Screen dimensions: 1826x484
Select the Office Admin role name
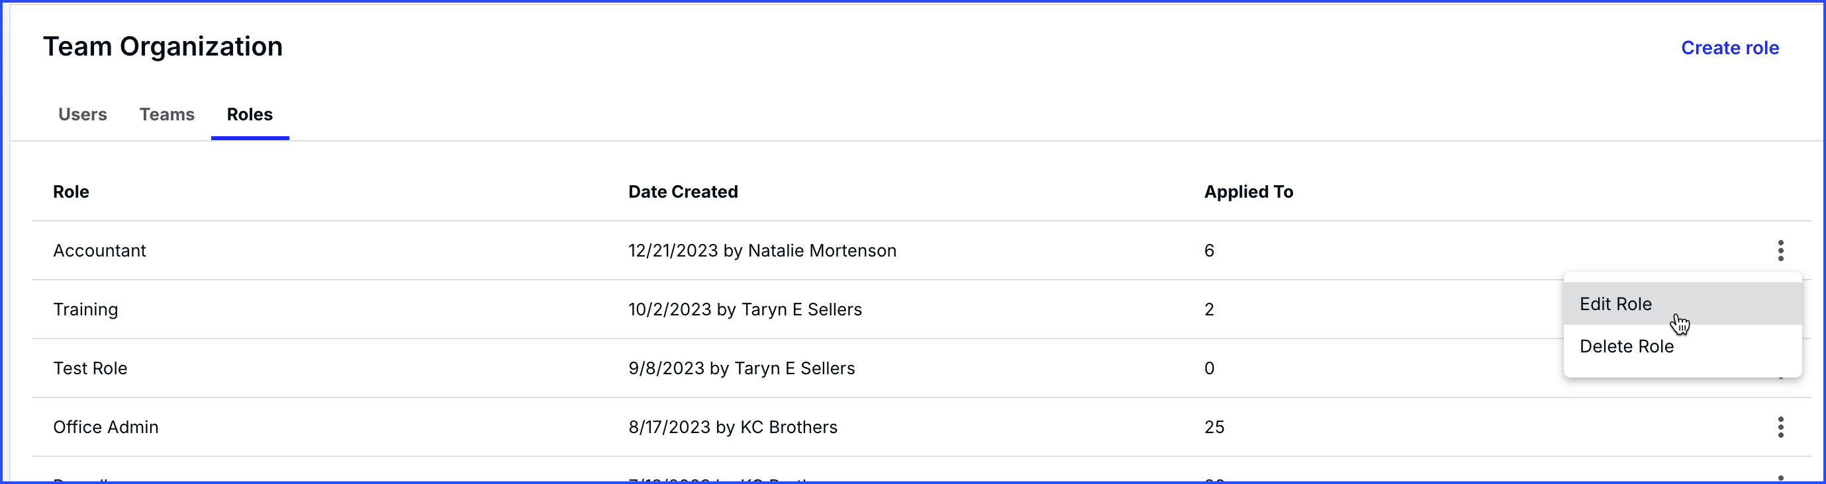tap(106, 426)
